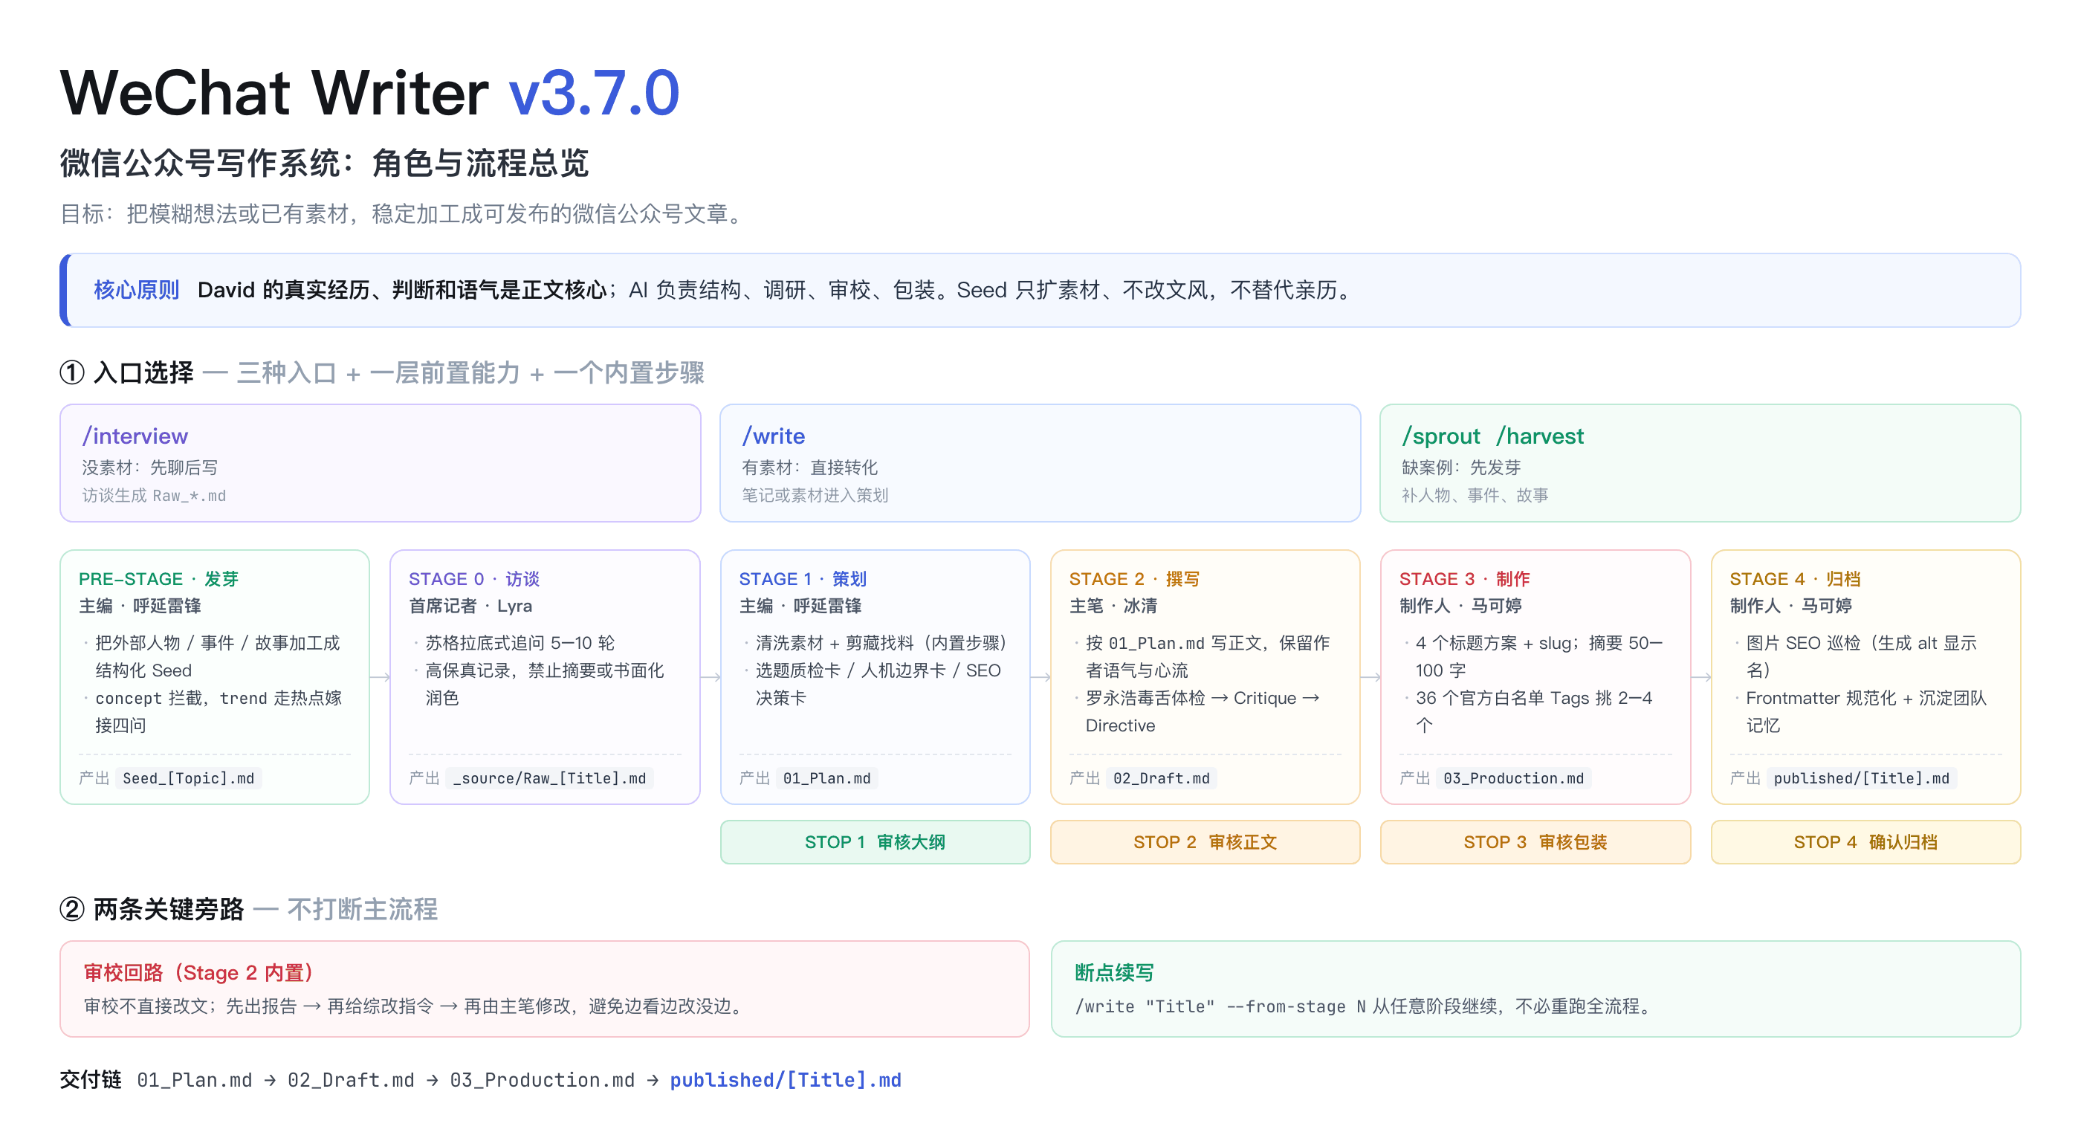Click 主编 · 呼延雷锋 in the PRE-STAGE card
Image resolution: width=2081 pixels, height=1135 pixels.
point(140,606)
